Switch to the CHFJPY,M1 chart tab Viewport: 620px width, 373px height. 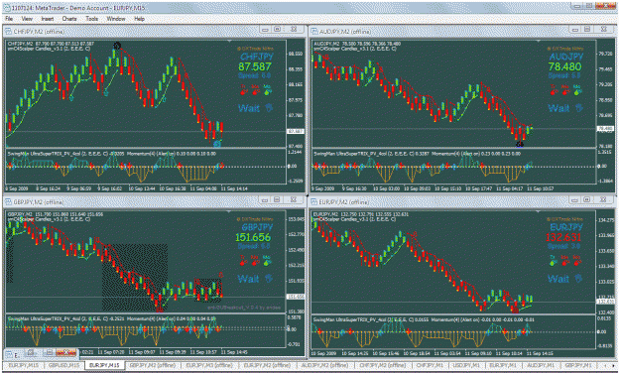click(431, 365)
